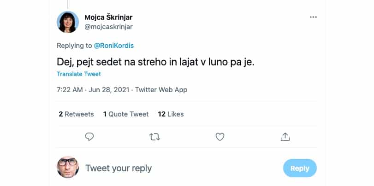This screenshot has height=186, width=374.
Task: Click the Translate Tweet link
Action: pos(78,74)
